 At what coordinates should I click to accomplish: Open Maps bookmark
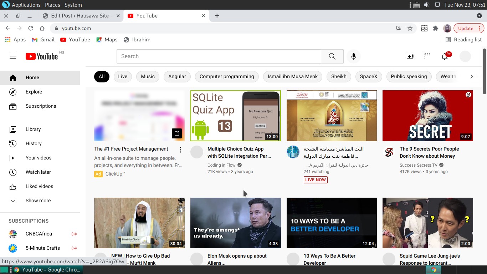point(107,40)
